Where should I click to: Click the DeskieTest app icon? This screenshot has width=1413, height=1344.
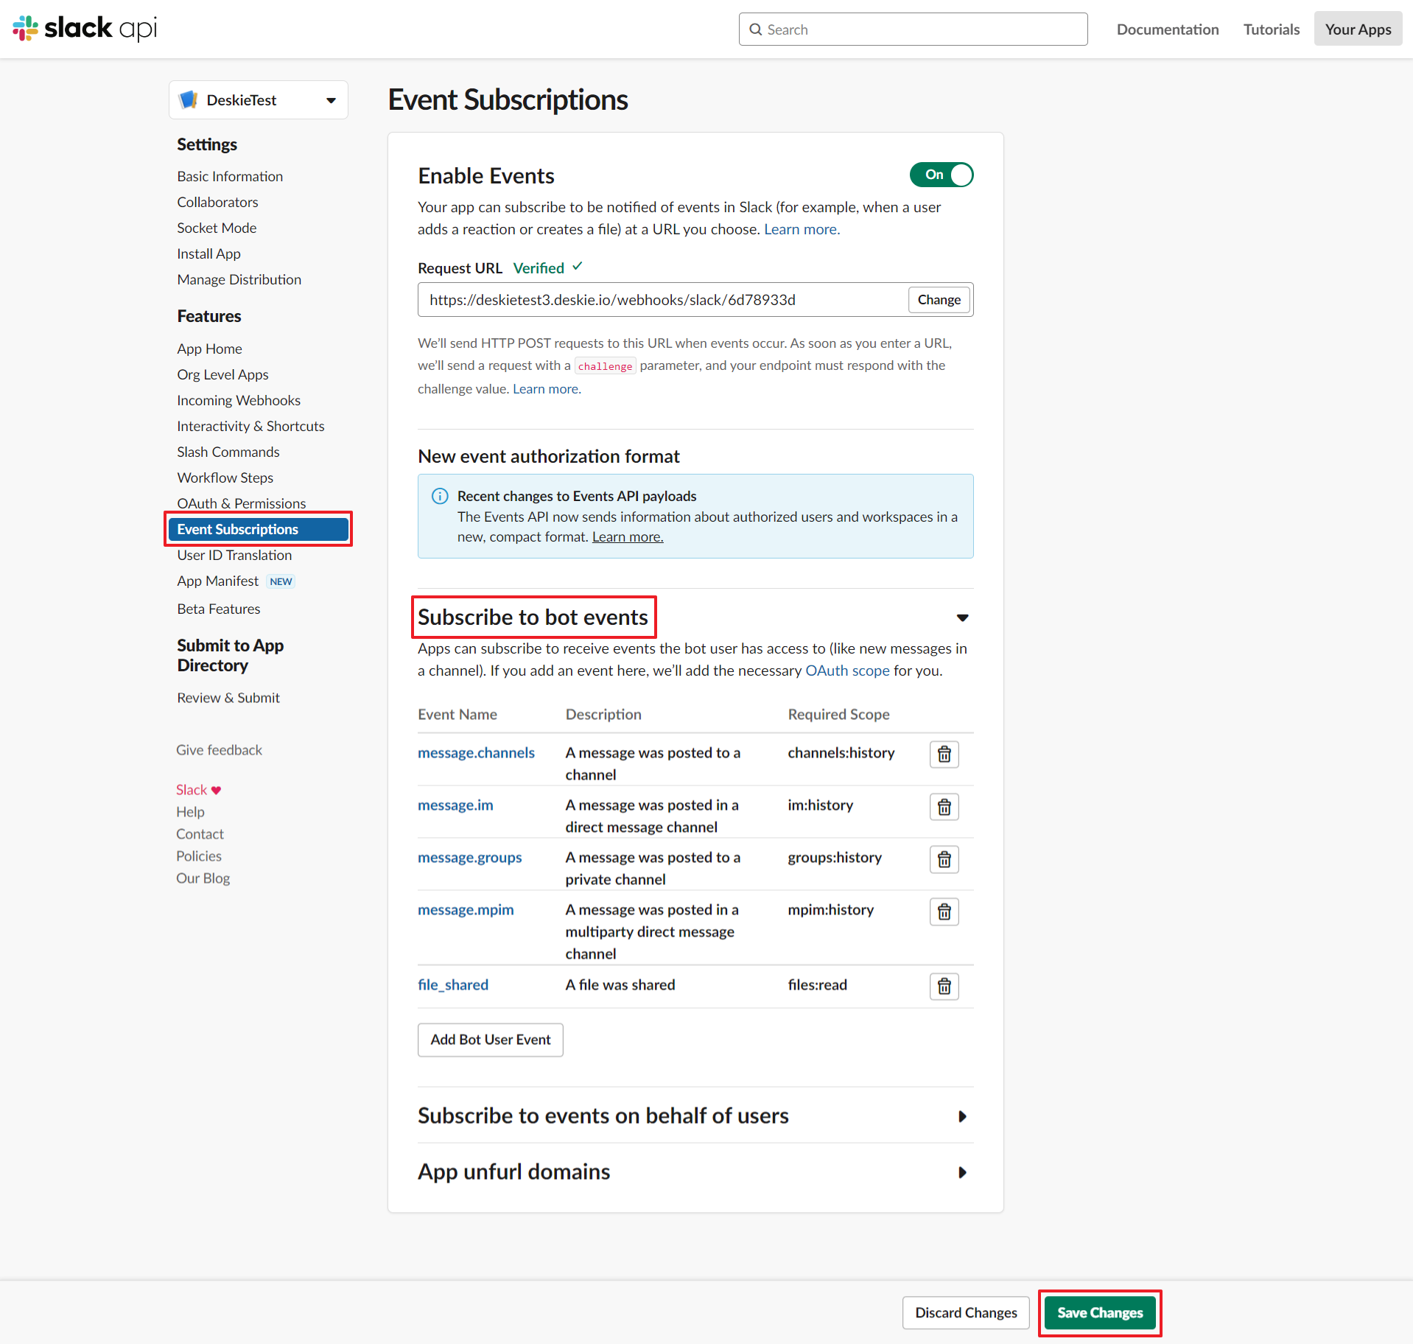click(x=189, y=99)
